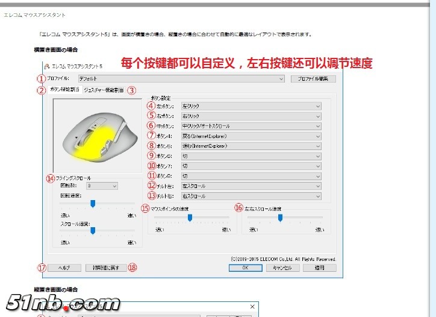
Task: Click the 回転速度 slider thumb
Action: (x=93, y=204)
